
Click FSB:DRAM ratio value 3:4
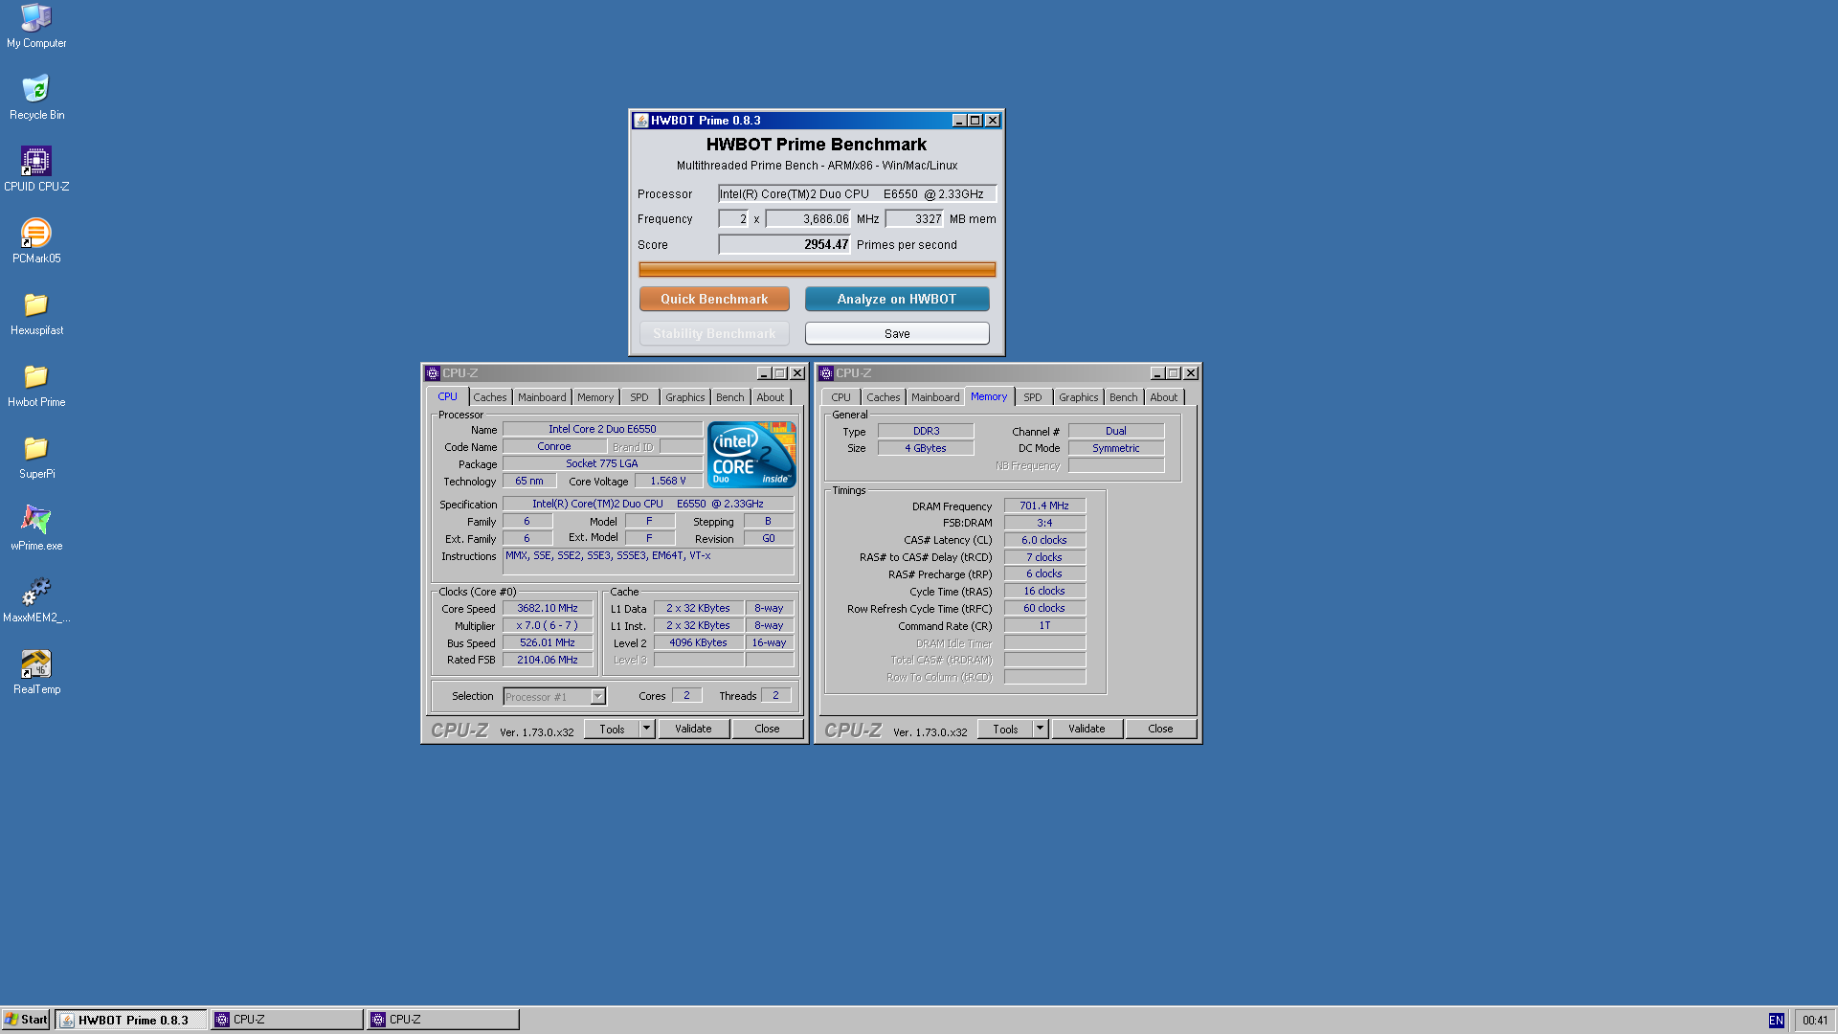[1044, 523]
